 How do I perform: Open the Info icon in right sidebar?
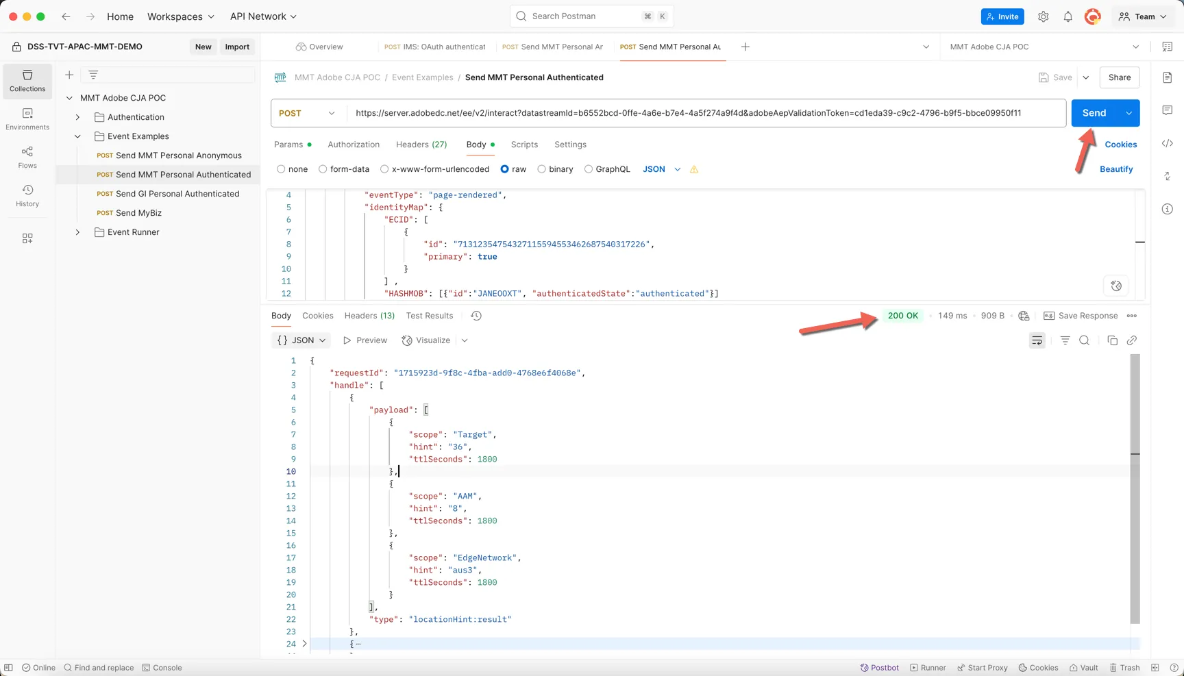1168,209
